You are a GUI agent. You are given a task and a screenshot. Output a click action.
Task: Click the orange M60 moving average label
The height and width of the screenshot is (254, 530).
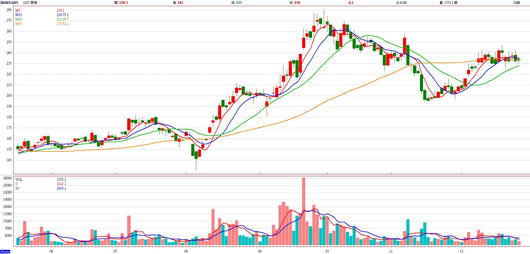pos(19,24)
